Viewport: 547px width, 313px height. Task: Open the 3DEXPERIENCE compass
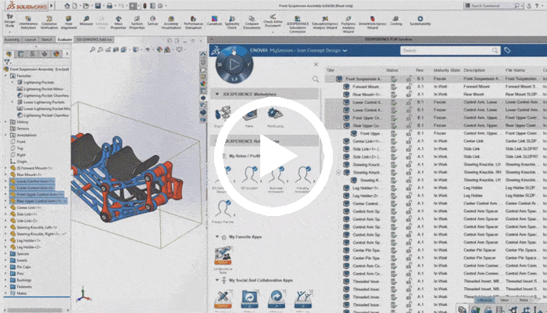(234, 65)
